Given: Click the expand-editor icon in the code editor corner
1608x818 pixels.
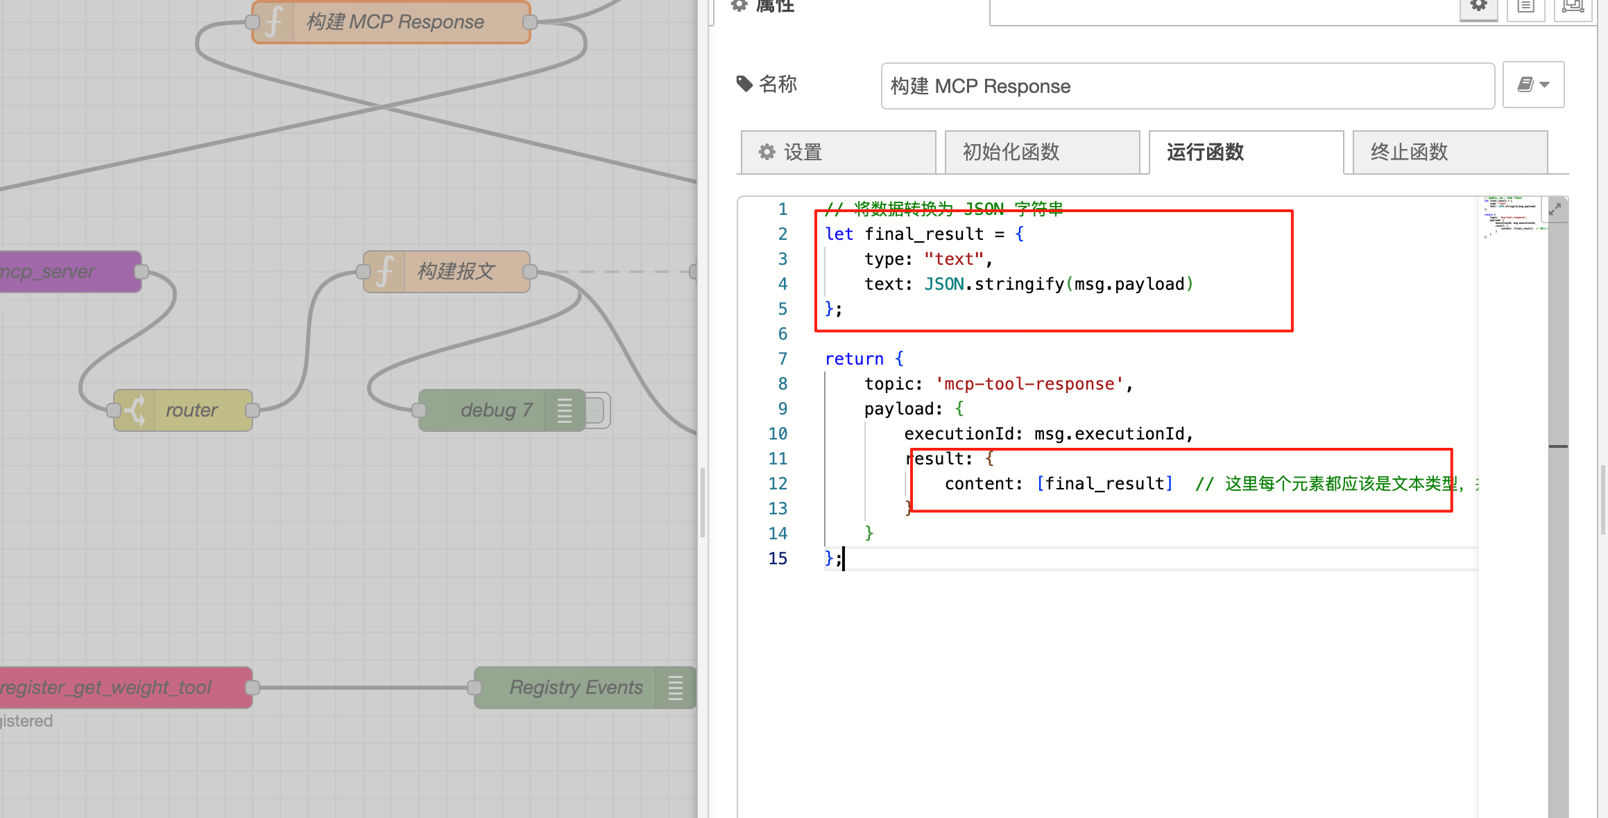Looking at the screenshot, I should pyautogui.click(x=1555, y=208).
